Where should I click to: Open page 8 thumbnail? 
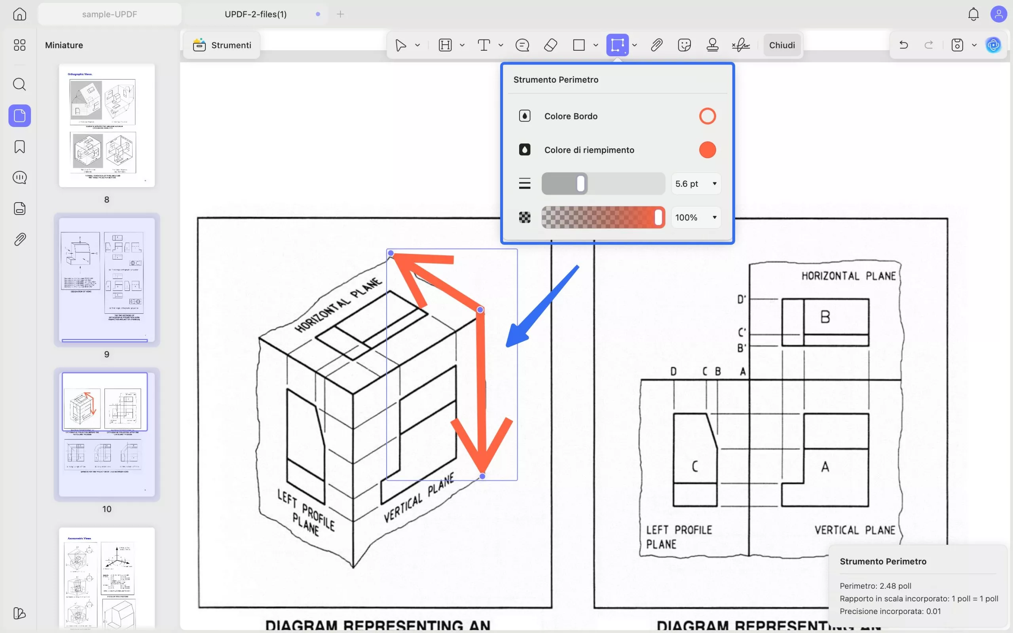click(x=107, y=125)
